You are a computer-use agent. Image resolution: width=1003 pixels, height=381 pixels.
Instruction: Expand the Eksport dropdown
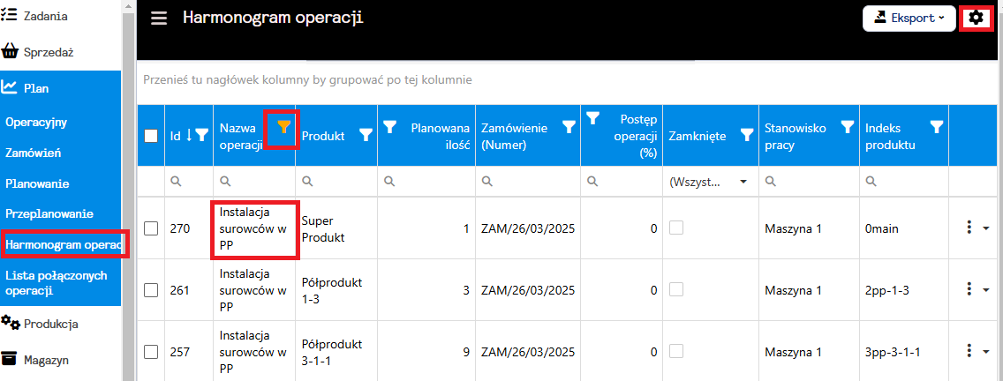click(x=908, y=18)
